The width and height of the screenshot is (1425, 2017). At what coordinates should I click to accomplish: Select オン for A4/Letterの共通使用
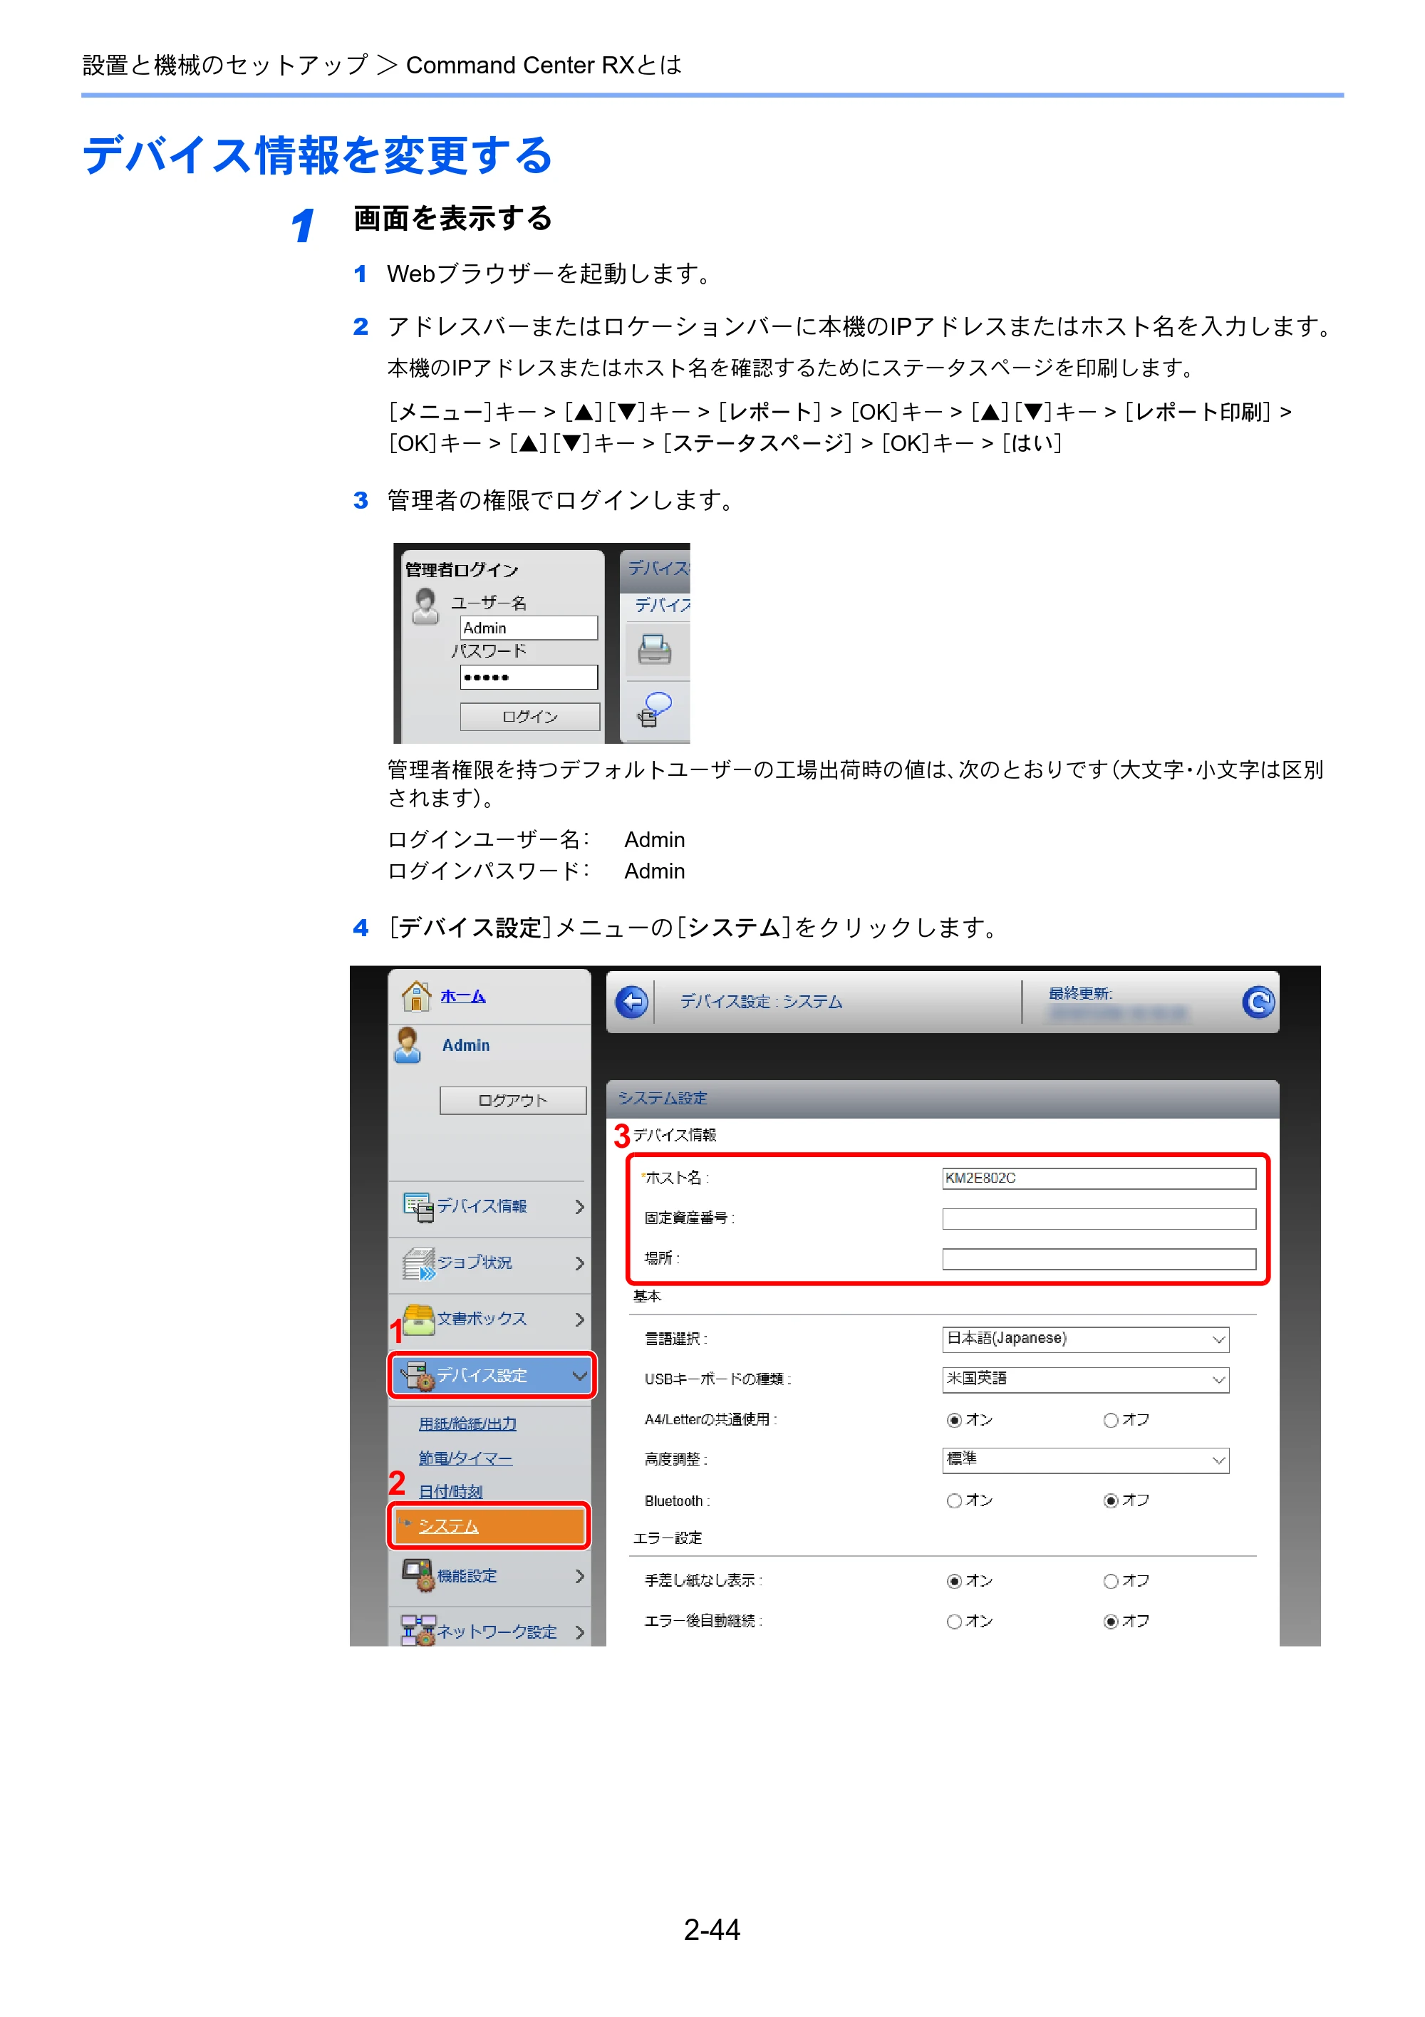pos(954,1421)
